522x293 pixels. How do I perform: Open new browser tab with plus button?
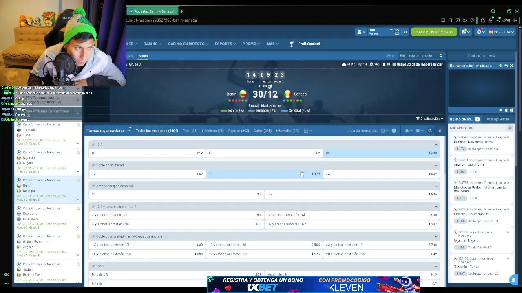(181, 11)
